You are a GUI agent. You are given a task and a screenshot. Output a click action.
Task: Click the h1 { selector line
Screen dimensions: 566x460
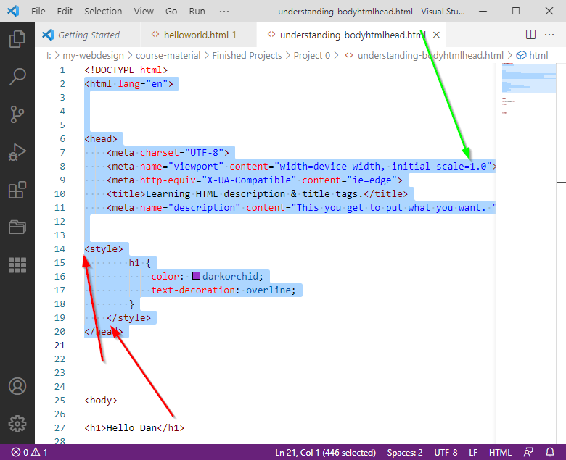click(x=140, y=263)
